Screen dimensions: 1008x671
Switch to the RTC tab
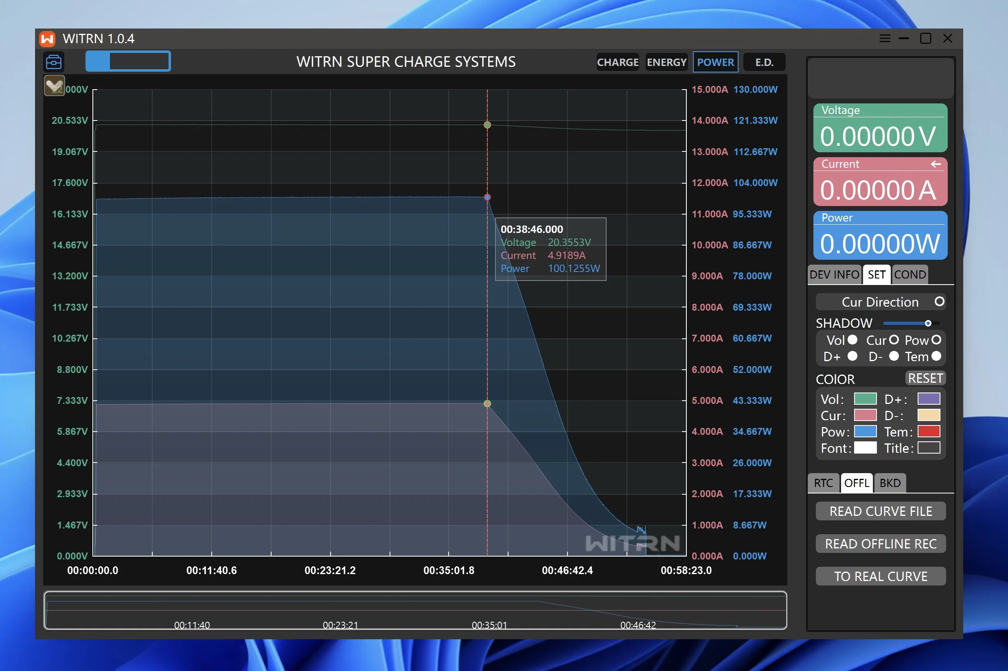point(823,483)
